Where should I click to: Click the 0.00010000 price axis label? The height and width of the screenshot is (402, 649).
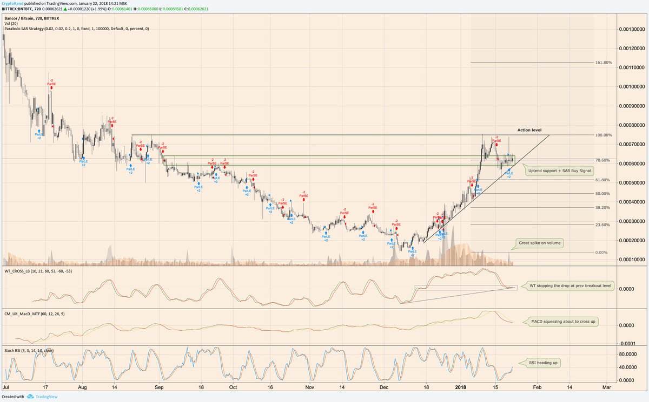(x=633, y=260)
